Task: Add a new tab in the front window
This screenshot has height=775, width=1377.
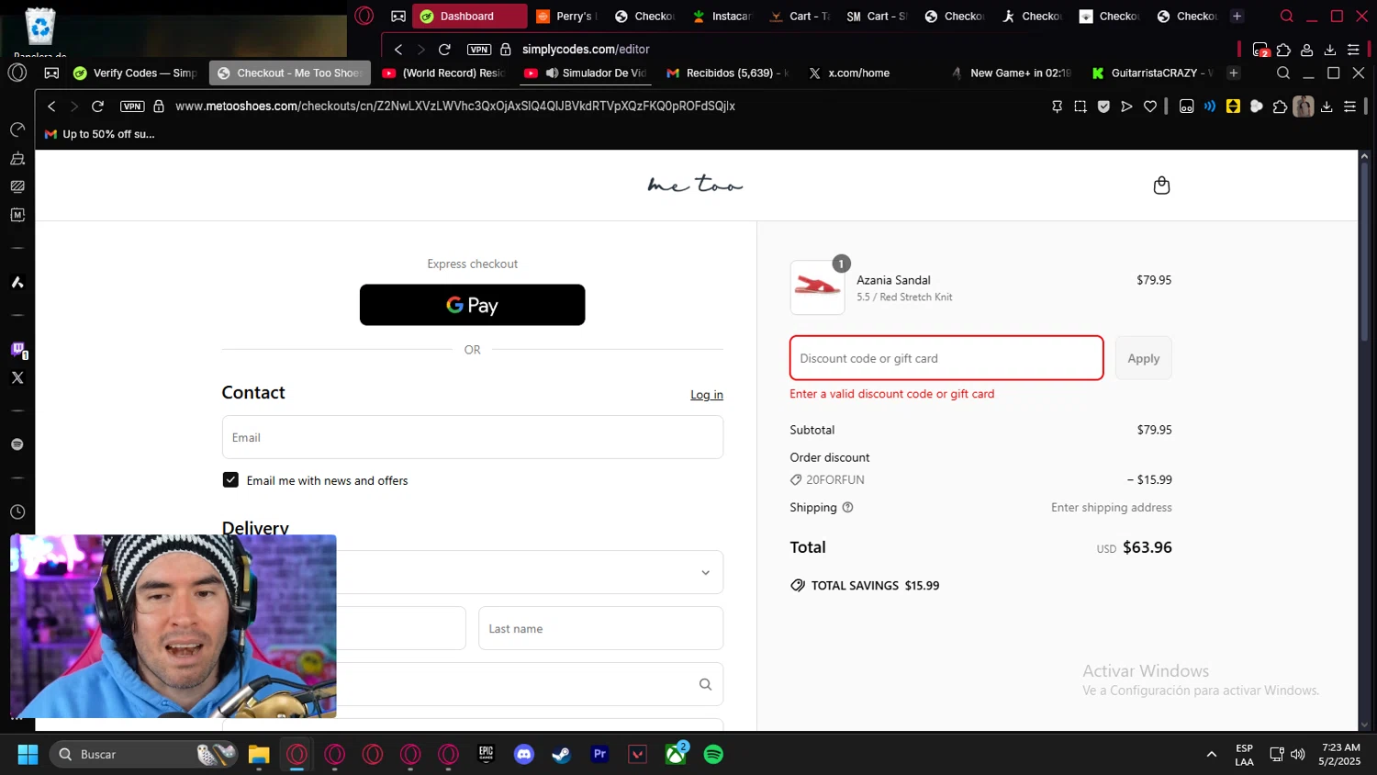Action: click(1234, 73)
